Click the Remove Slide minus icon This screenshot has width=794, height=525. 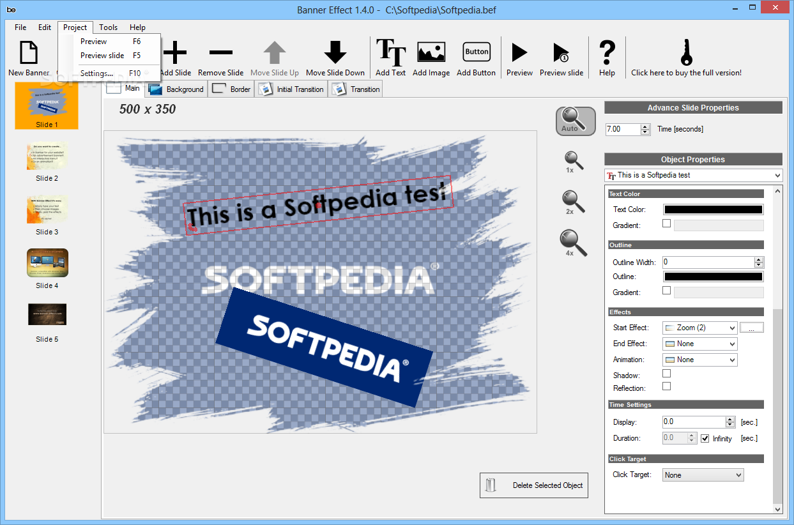click(x=221, y=52)
